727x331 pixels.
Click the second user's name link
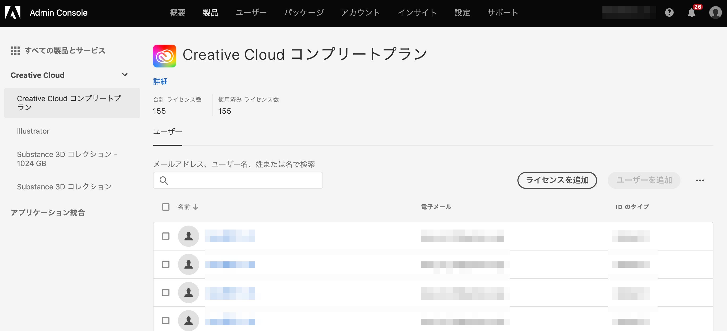[230, 264]
